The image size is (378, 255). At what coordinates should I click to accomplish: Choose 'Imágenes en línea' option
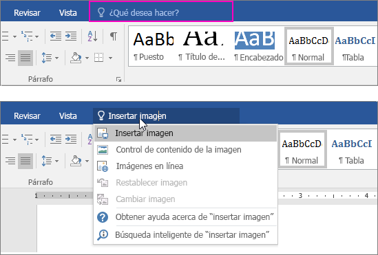[185, 166]
